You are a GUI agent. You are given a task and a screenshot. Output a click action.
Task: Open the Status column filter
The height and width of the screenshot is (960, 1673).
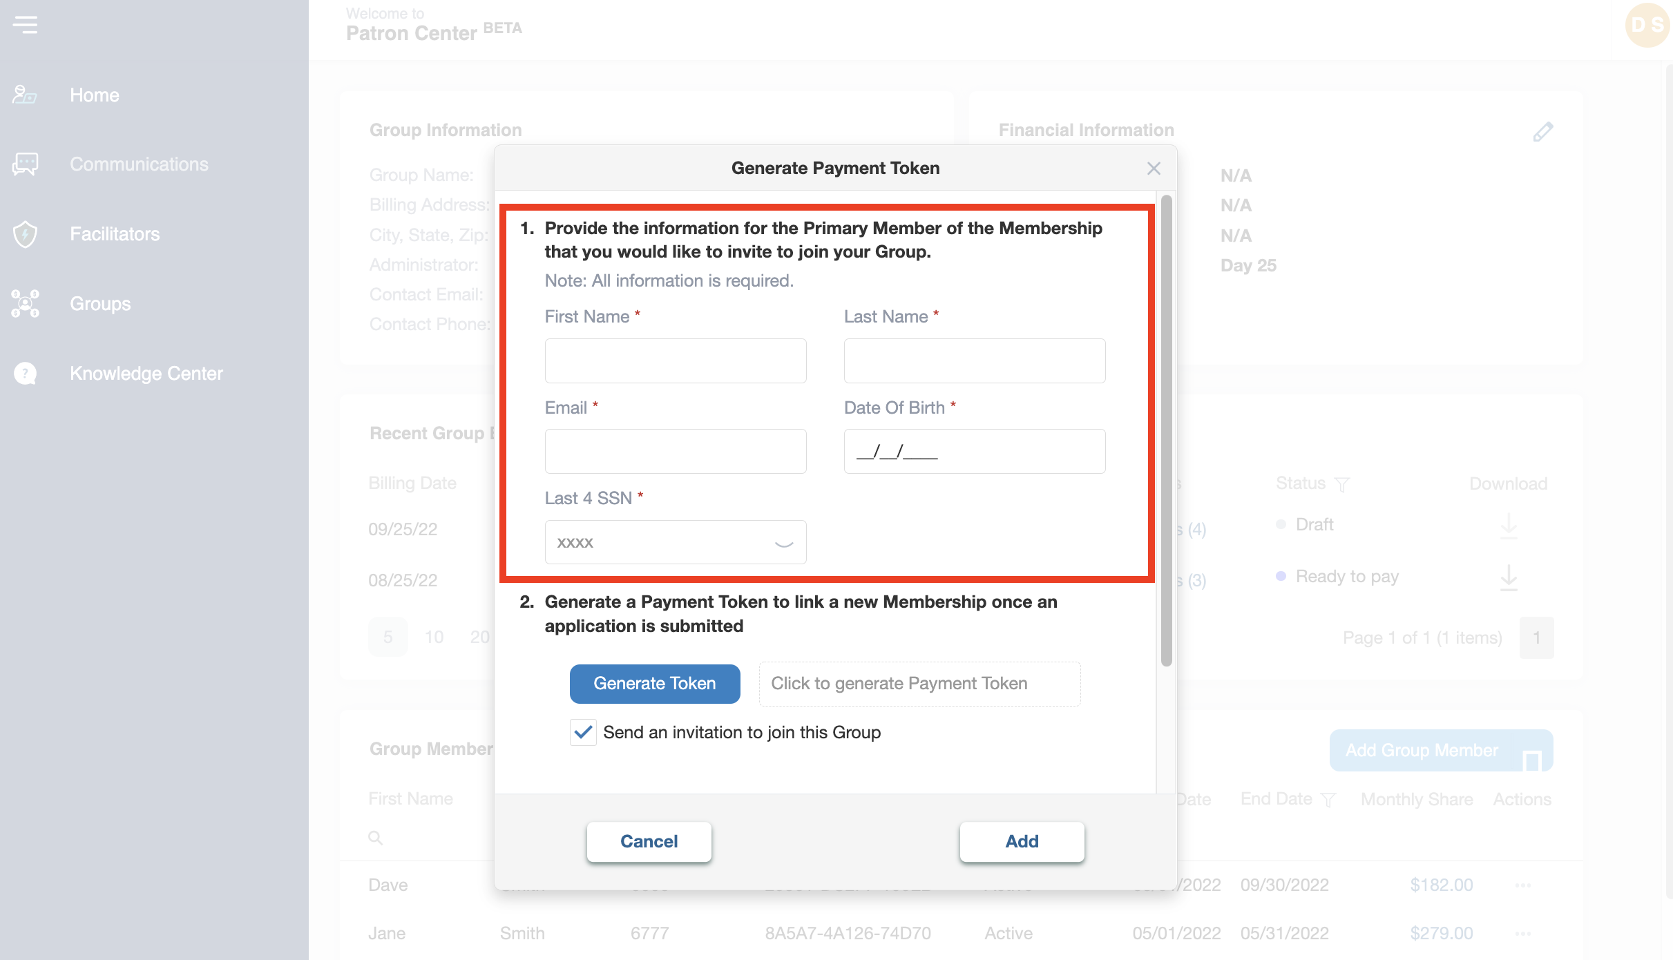pos(1341,484)
